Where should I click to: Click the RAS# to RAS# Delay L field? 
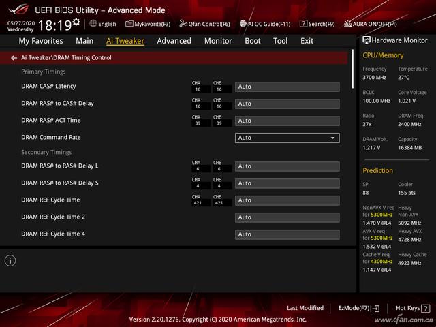(x=287, y=166)
